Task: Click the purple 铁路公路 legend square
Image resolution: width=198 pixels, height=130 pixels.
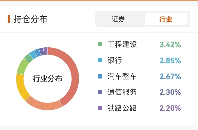Action: coord(100,108)
